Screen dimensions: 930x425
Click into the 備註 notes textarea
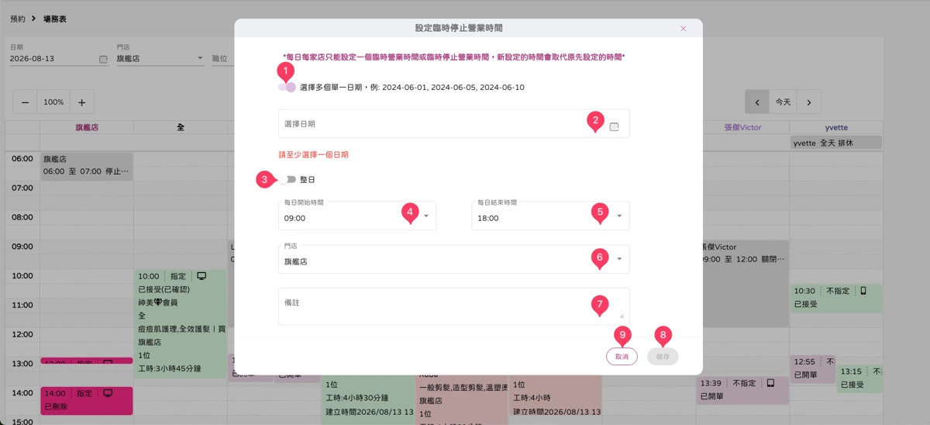coord(453,306)
